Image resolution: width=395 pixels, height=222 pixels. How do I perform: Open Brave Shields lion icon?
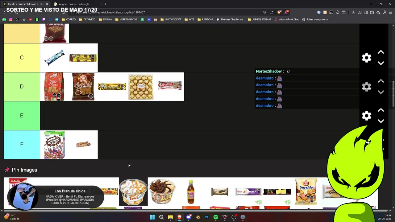tap(279, 12)
